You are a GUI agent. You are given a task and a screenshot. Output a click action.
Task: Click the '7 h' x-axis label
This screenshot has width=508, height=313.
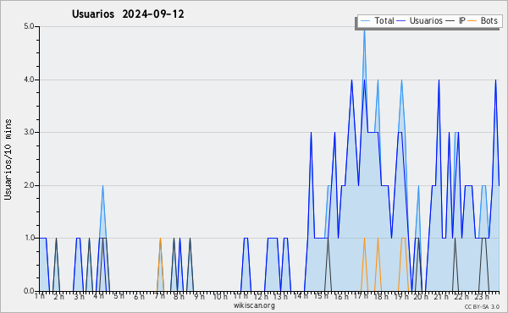click(x=159, y=296)
